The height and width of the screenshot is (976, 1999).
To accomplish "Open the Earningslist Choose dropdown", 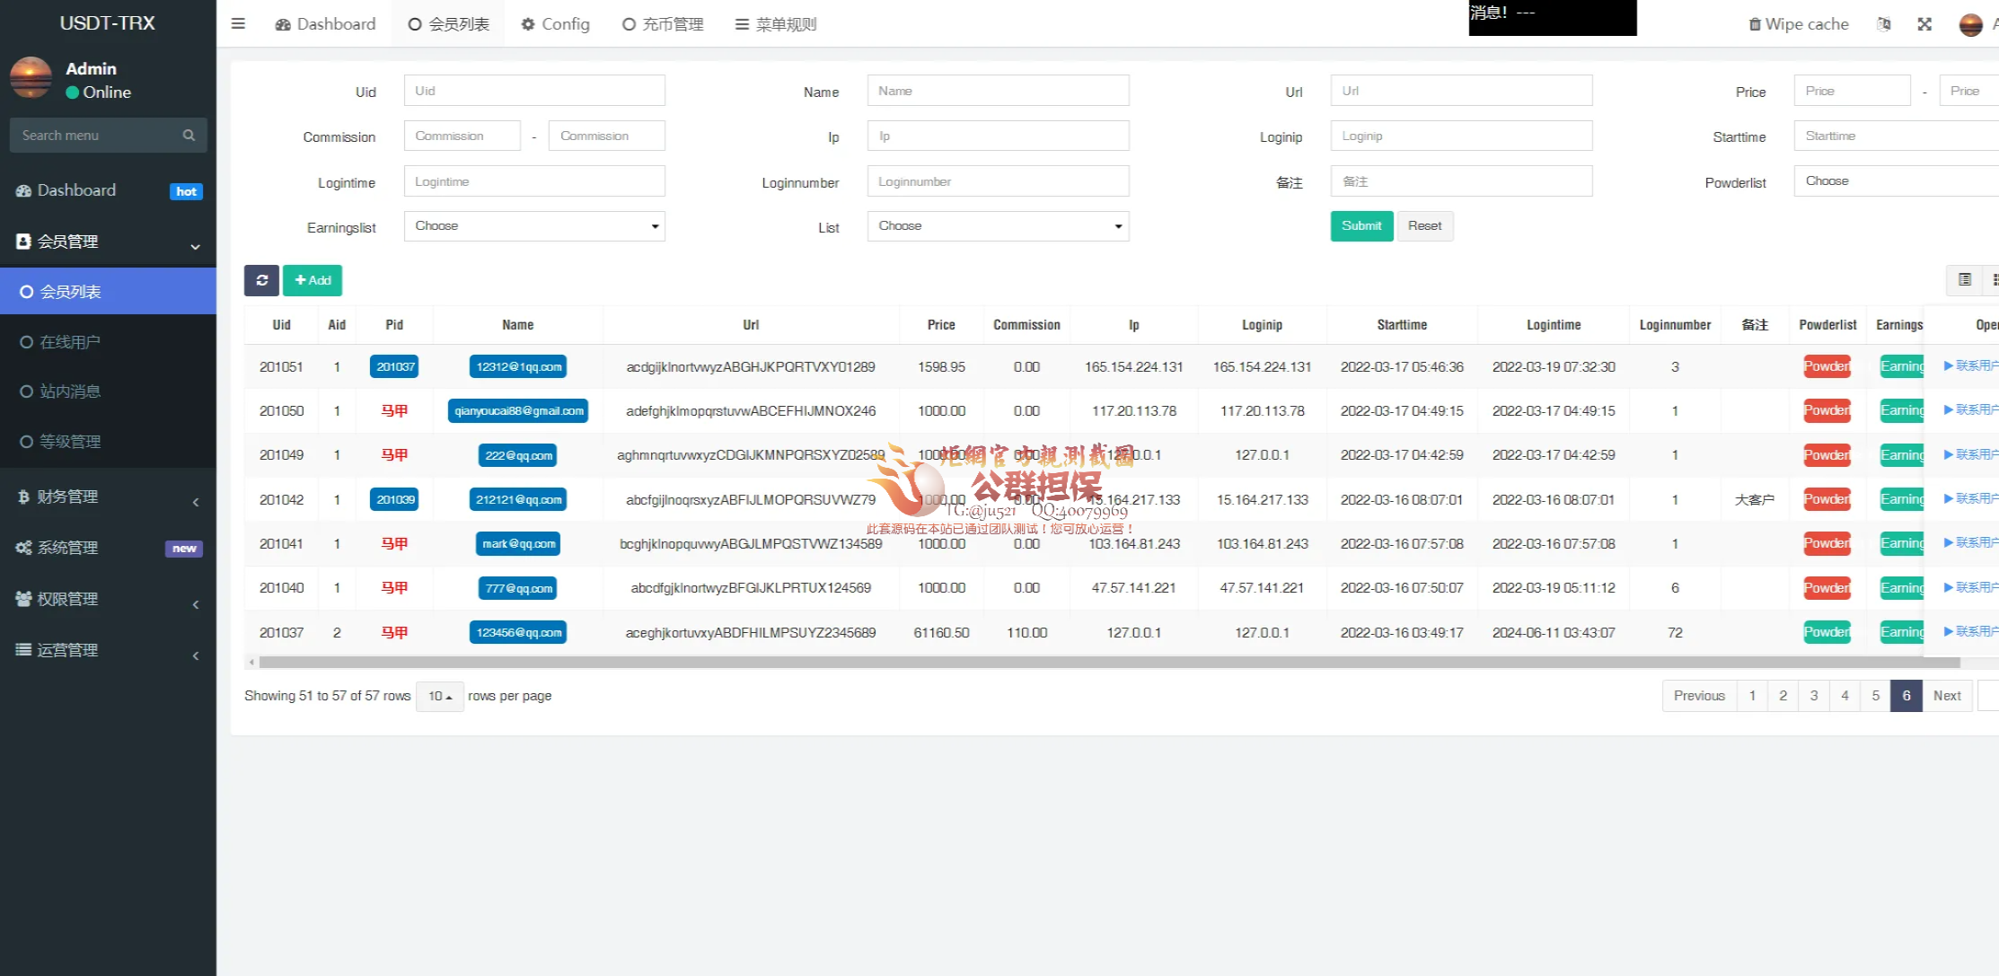I will (x=534, y=226).
